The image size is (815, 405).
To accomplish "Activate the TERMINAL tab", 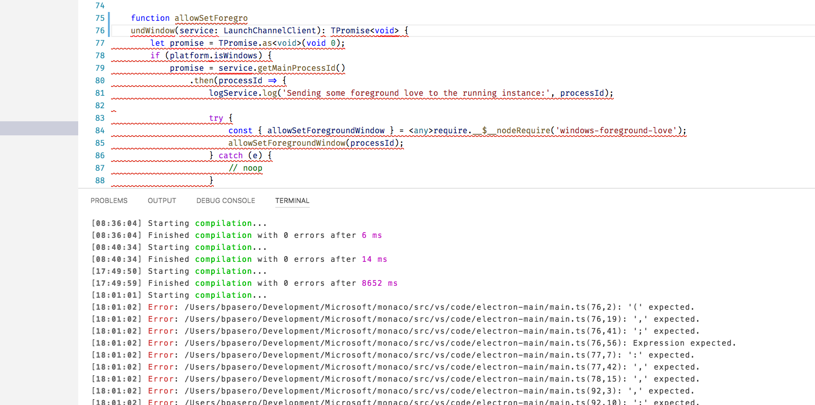I will 292,200.
